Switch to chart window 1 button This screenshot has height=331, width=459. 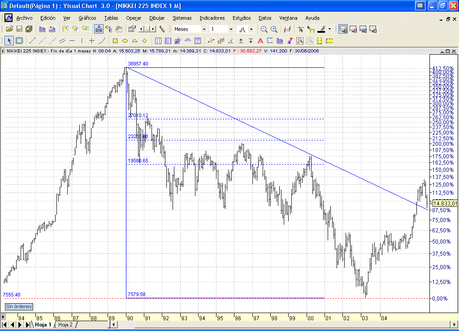(343, 29)
